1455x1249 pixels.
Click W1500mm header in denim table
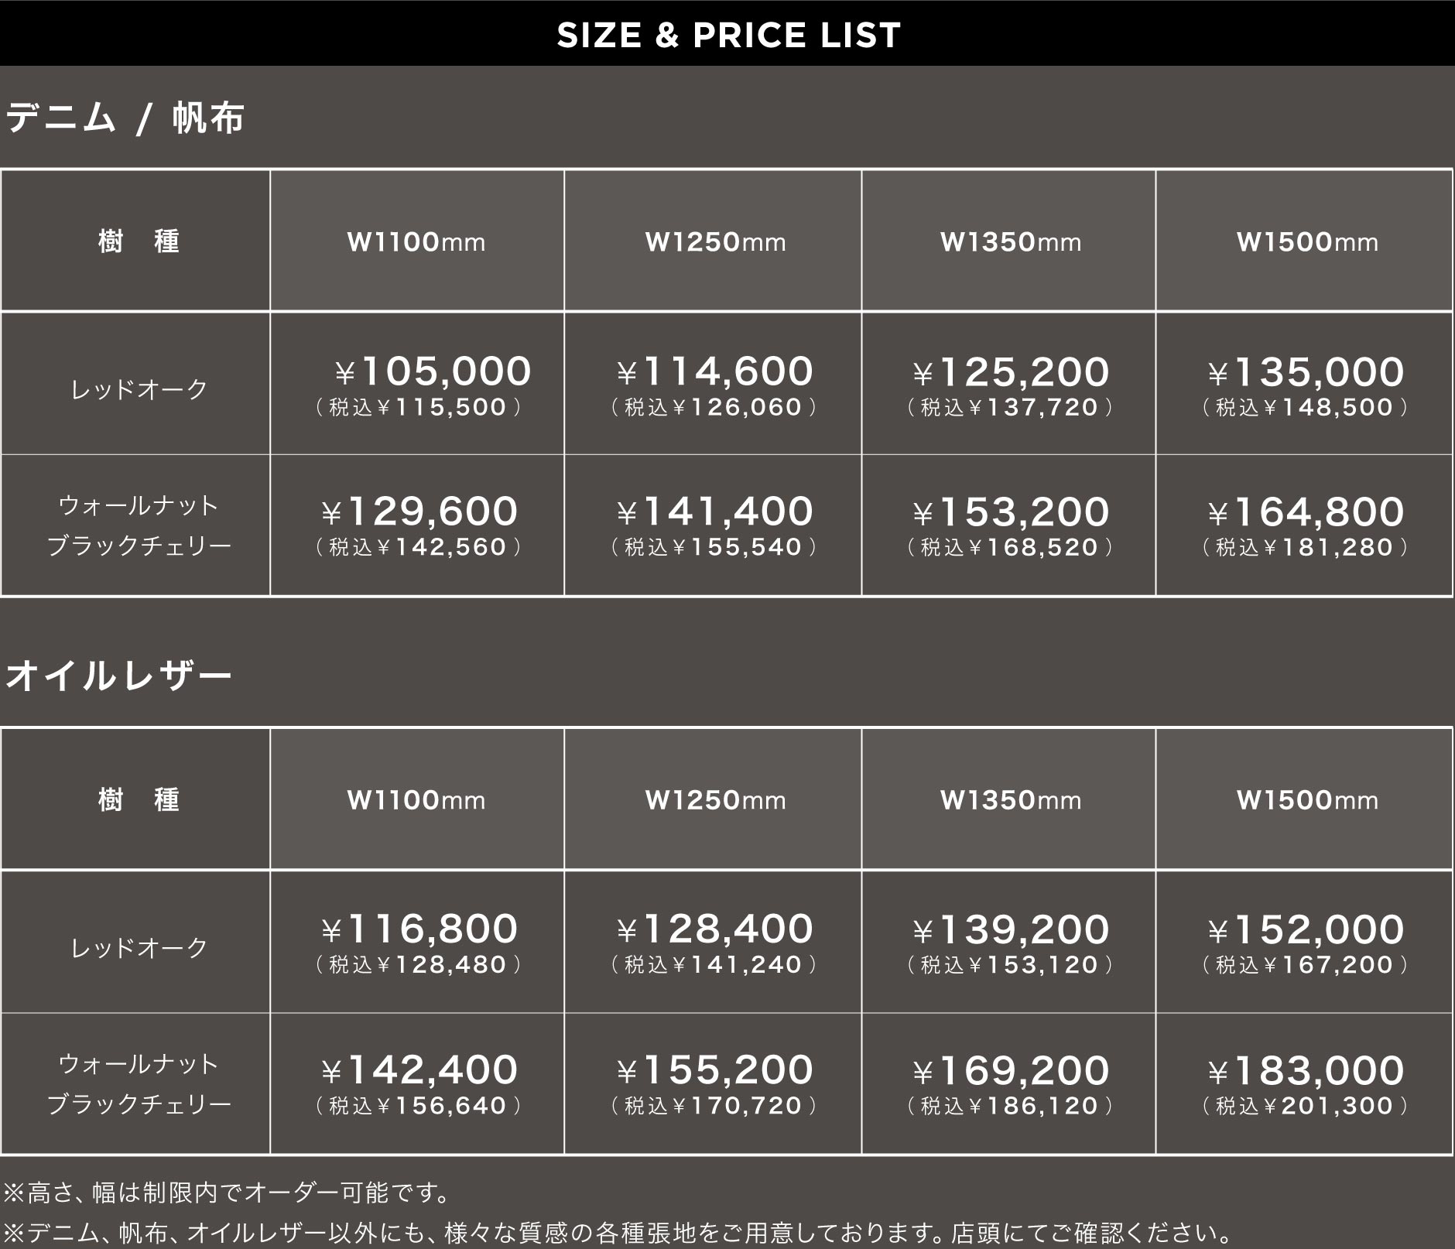(1307, 241)
